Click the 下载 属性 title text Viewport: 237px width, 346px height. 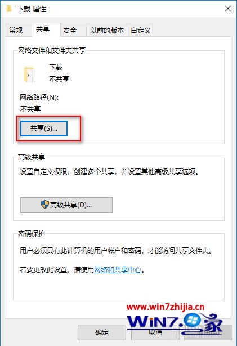click(32, 9)
